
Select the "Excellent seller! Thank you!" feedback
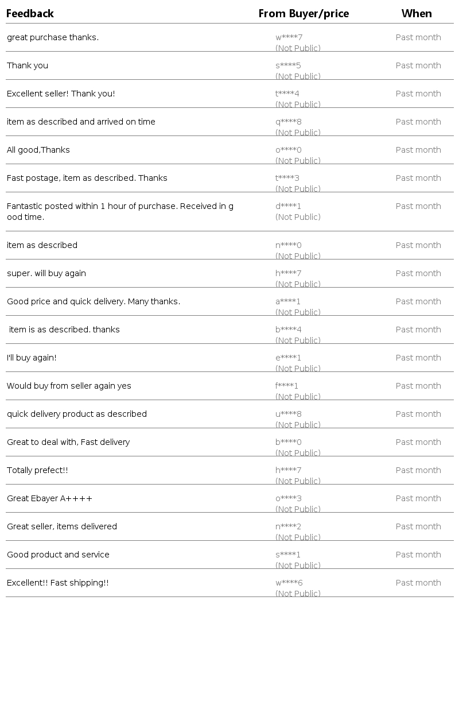point(61,94)
